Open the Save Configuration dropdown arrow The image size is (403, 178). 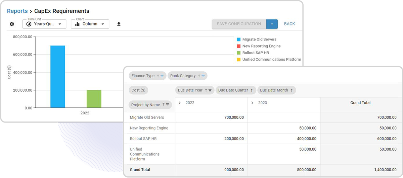pos(272,24)
